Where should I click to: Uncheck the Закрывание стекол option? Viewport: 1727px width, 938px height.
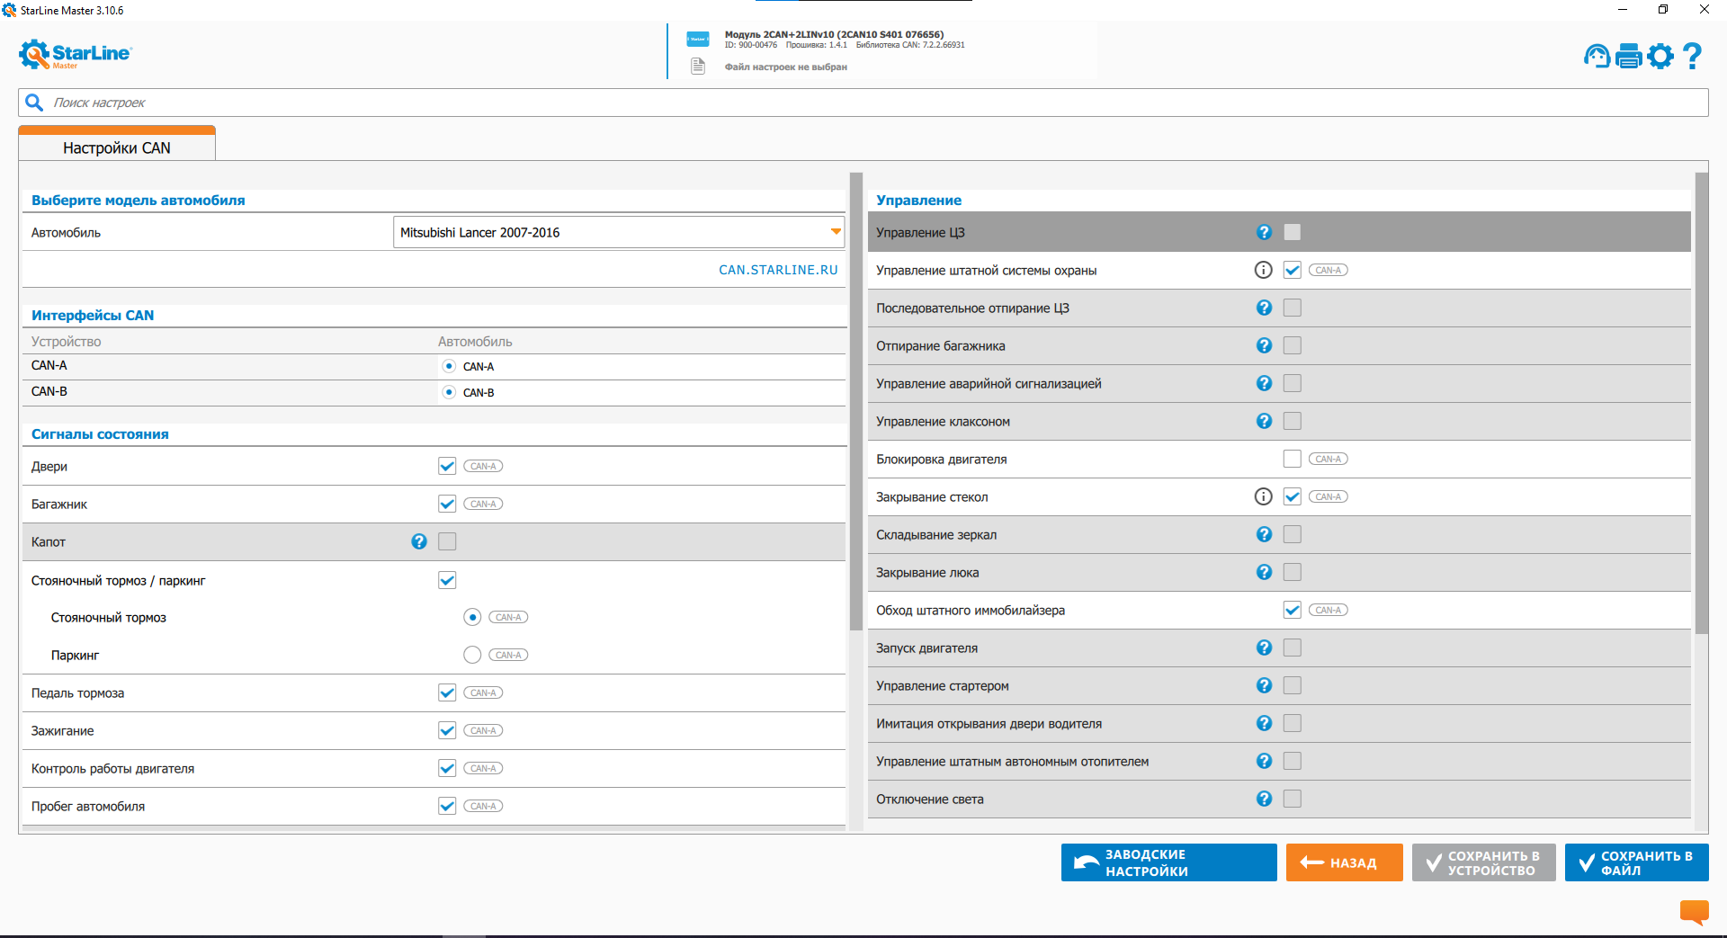[1293, 496]
